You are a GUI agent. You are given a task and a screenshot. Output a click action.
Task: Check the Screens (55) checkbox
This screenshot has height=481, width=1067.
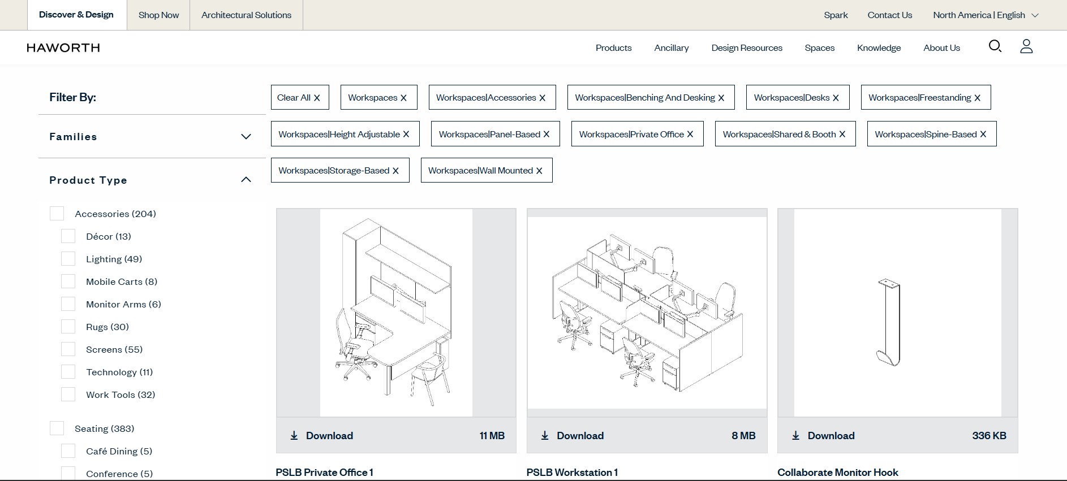[x=68, y=349]
